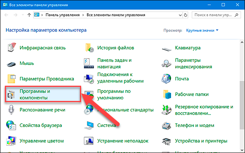This screenshot has height=153, width=245.
Task: Click the Control Panel address bar icon
Action: pyautogui.click(x=37, y=15)
